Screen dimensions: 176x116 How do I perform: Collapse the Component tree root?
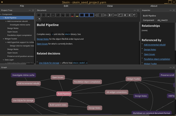pyautogui.click(x=1, y=14)
